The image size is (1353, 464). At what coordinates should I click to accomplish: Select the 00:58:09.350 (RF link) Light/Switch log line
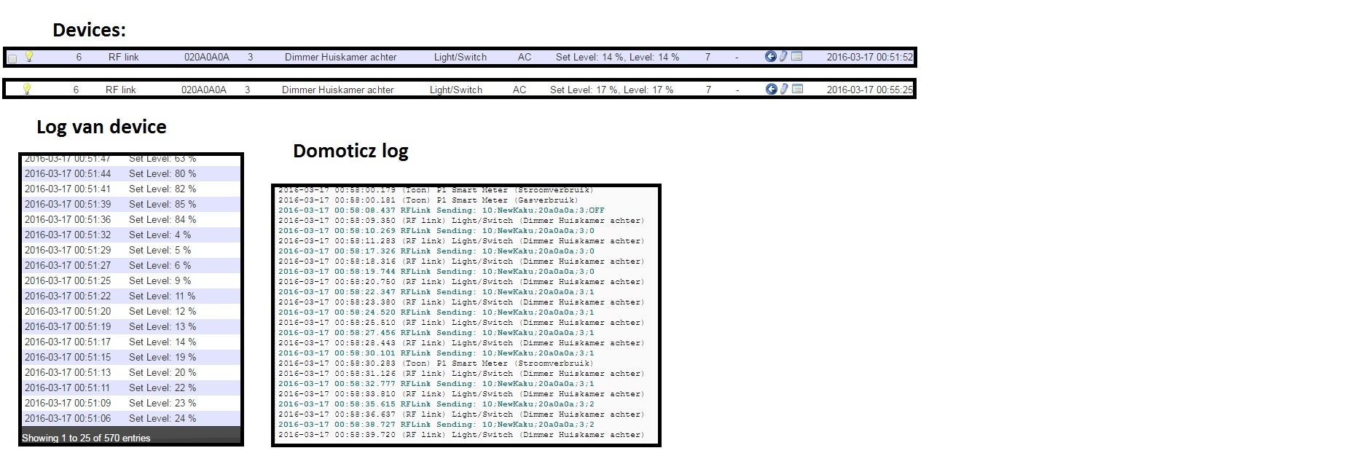tap(461, 221)
